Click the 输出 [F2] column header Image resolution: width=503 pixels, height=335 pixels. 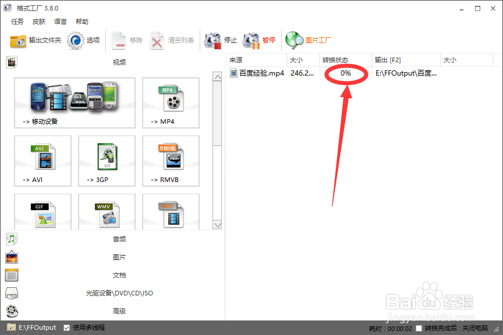[406, 60]
